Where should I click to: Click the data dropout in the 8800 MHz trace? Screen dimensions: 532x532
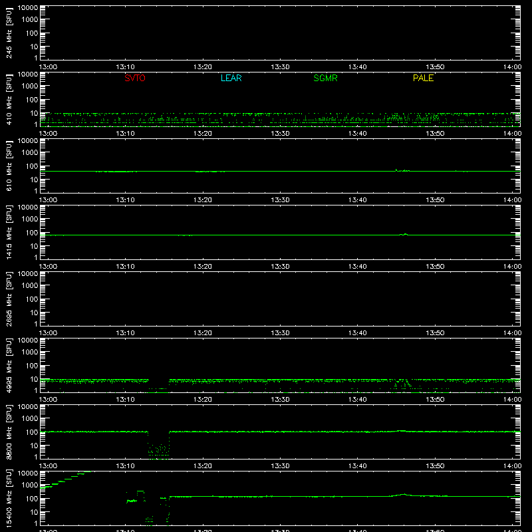(158, 445)
